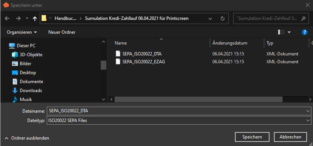
Task: Open 3D-Objekte in the sidebar
Action: (31, 55)
